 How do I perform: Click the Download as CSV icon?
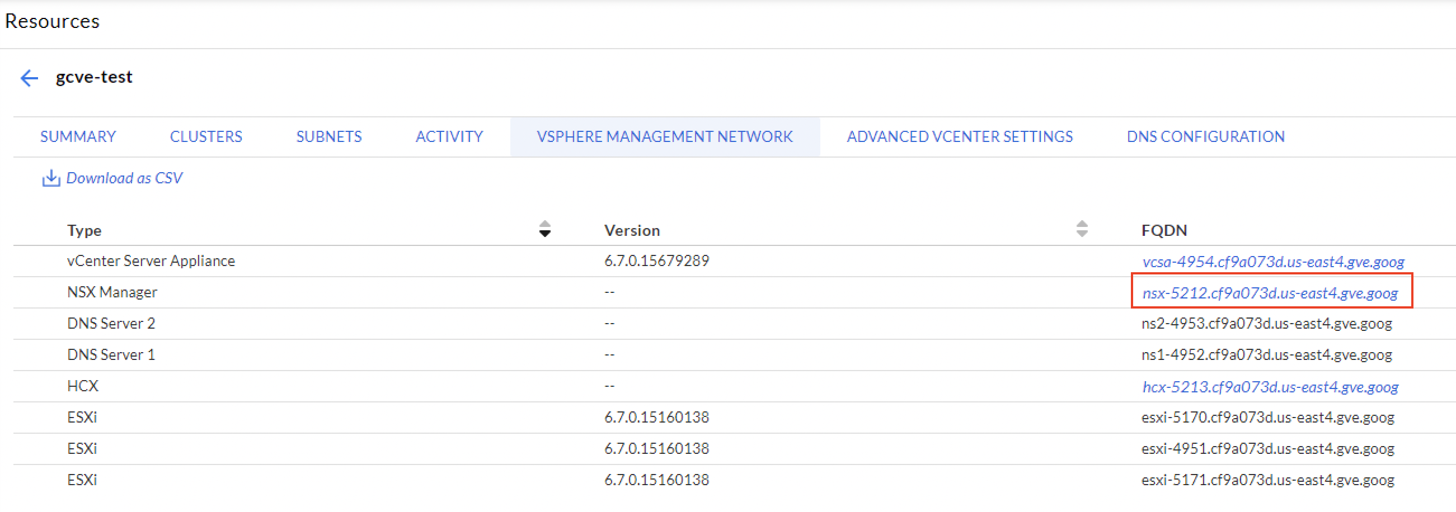point(51,178)
